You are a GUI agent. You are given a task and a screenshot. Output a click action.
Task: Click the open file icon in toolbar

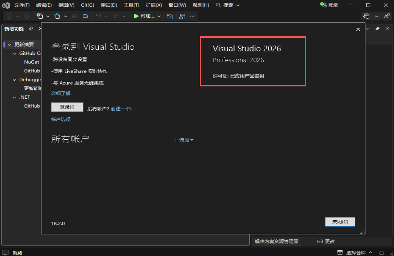pos(57,16)
